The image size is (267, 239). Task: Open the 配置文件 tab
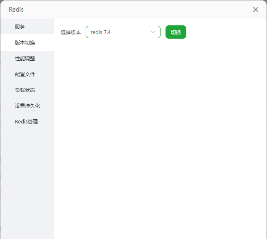tap(27, 74)
